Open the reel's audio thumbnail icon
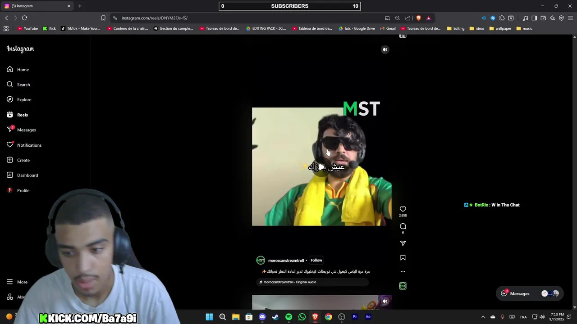This screenshot has width=577, height=324. [x=403, y=286]
